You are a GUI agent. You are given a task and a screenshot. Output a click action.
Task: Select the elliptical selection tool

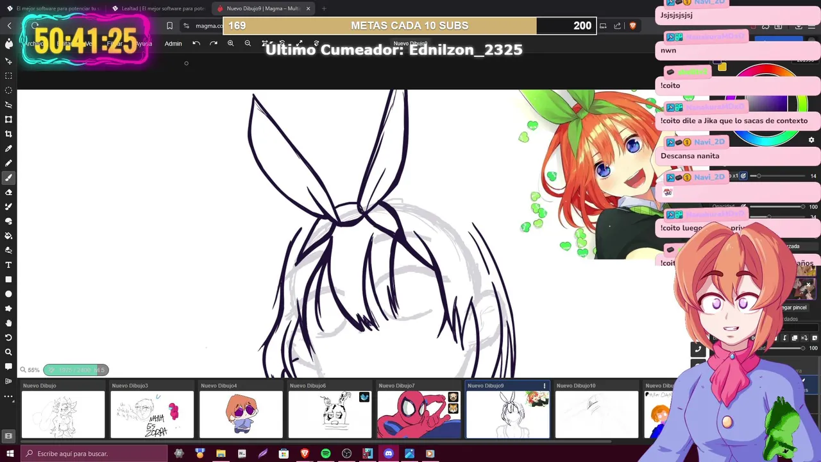coord(8,90)
